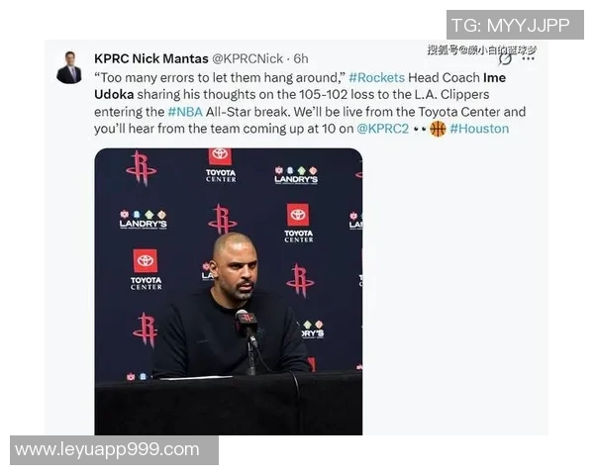
Task: Click the www.leyuapp999.com watermark banner
Action: coord(114,450)
